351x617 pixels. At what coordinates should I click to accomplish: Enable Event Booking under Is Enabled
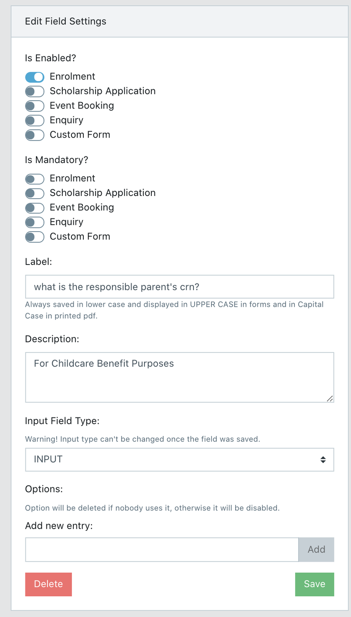click(x=35, y=106)
